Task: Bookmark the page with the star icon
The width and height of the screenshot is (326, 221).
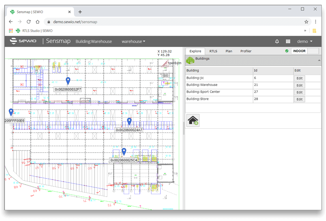Action: pyautogui.click(x=306, y=22)
